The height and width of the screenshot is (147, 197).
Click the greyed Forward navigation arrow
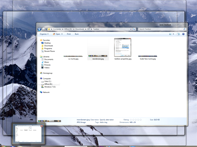(43, 29)
